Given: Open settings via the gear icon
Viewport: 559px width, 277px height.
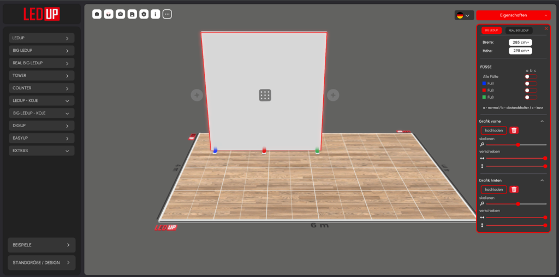Looking at the screenshot, I should pyautogui.click(x=144, y=14).
